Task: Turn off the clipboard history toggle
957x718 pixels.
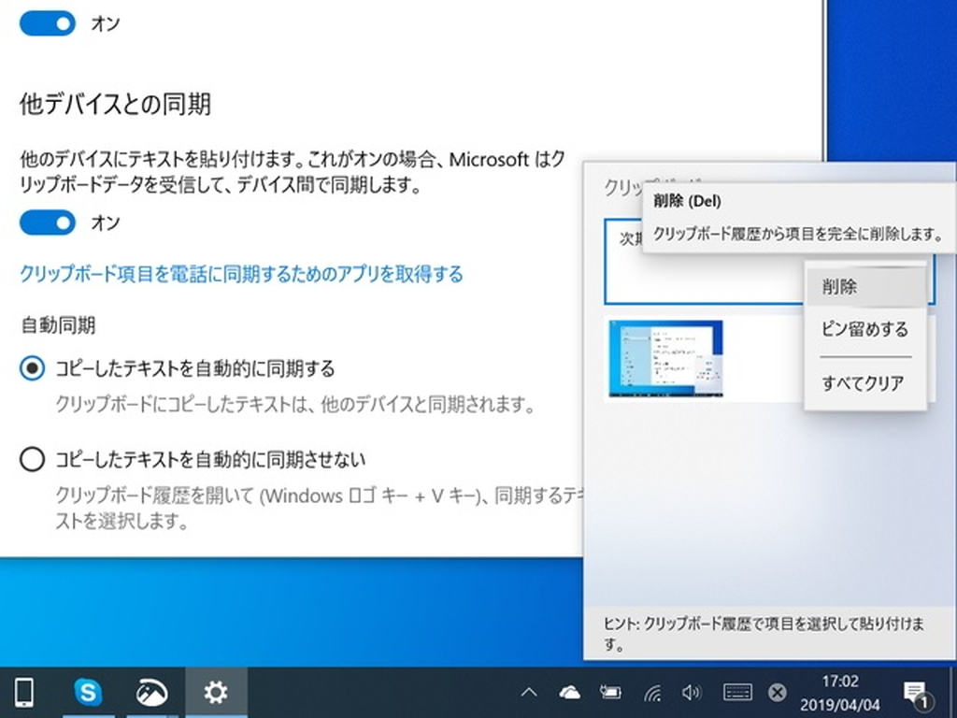Action: tap(47, 23)
